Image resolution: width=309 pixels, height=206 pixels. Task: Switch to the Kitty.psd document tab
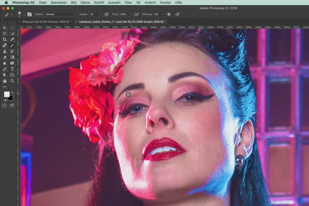(x=46, y=22)
